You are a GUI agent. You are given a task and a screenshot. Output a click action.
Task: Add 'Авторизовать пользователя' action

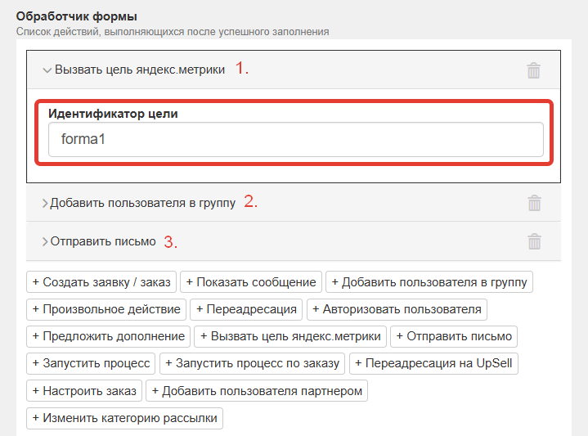(x=397, y=309)
